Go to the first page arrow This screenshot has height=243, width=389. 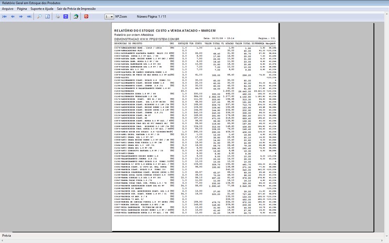coord(5,17)
